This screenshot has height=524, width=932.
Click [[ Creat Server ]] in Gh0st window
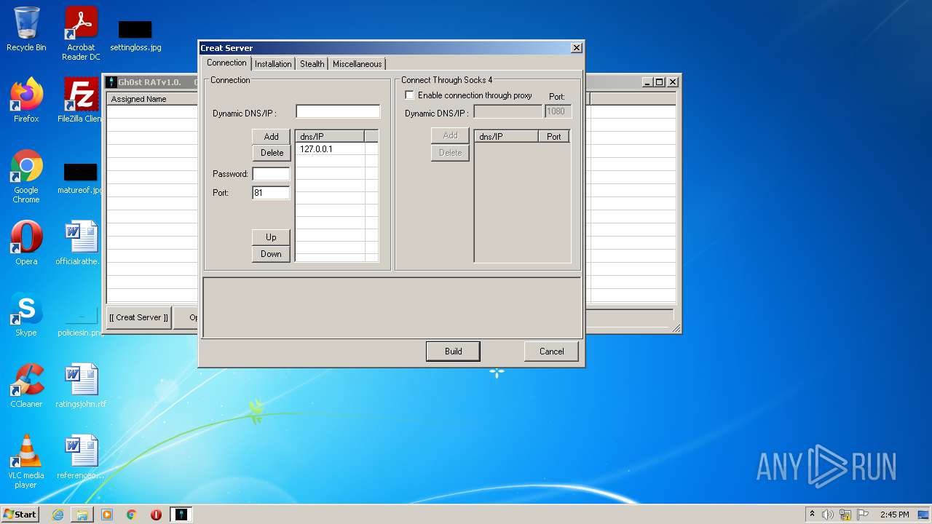pos(138,317)
